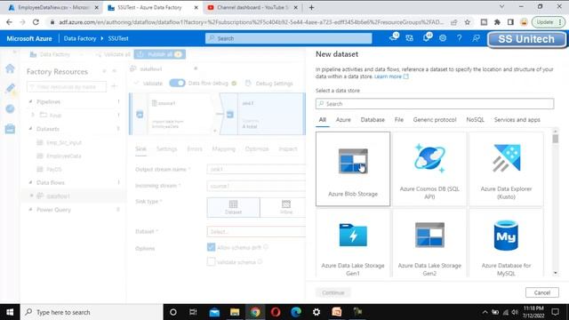The width and height of the screenshot is (569, 320).
Task: Select the Azure Blob Storage tile
Action: (353, 169)
